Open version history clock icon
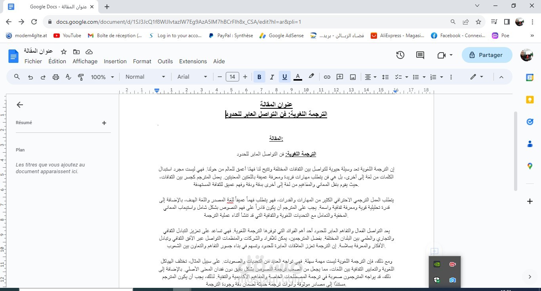The width and height of the screenshot is (541, 291). point(400,55)
